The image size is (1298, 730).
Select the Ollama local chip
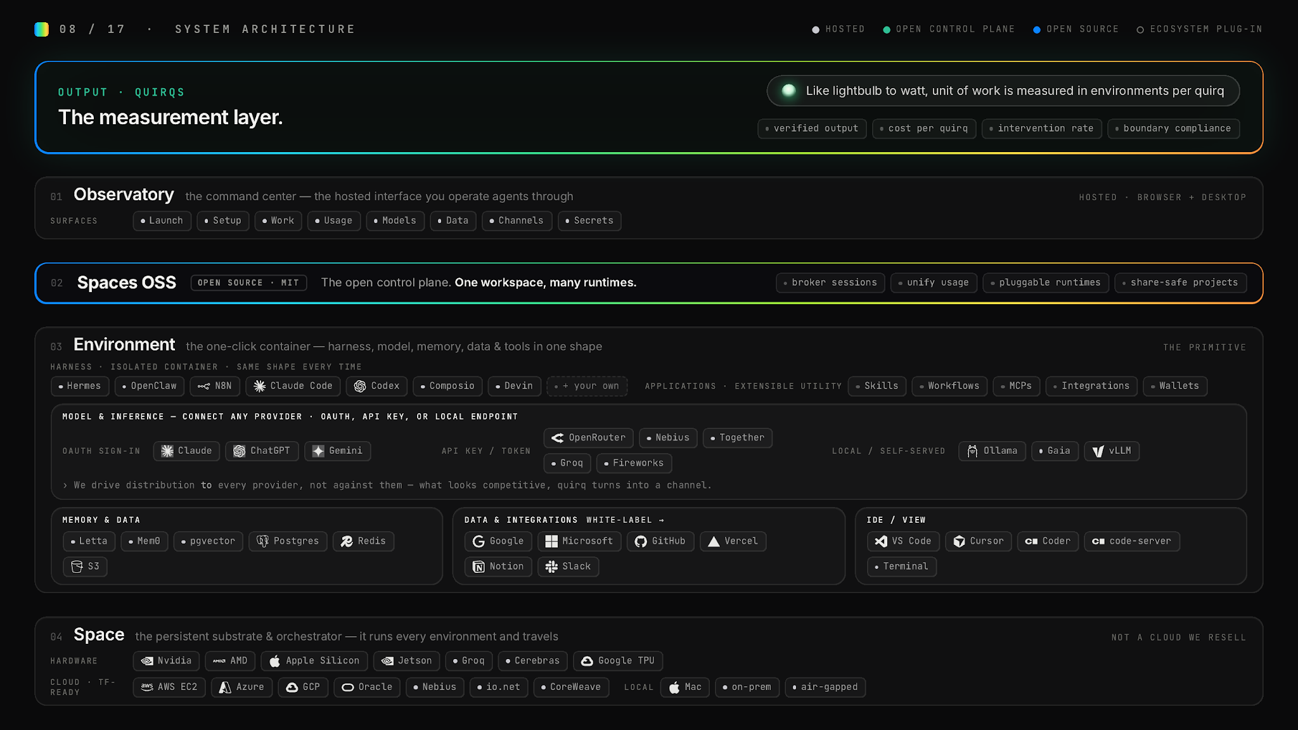pos(992,451)
